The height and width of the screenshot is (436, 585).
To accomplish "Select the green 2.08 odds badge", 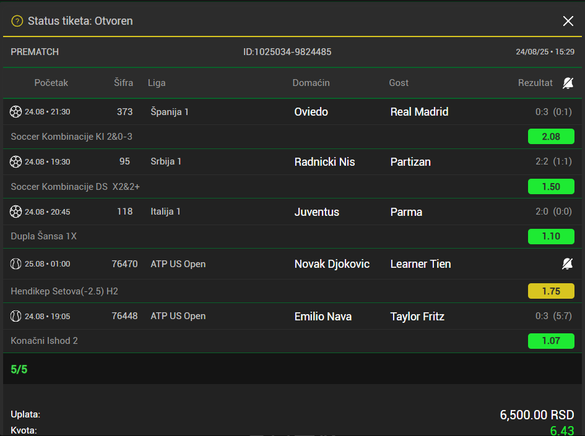I will [x=551, y=137].
